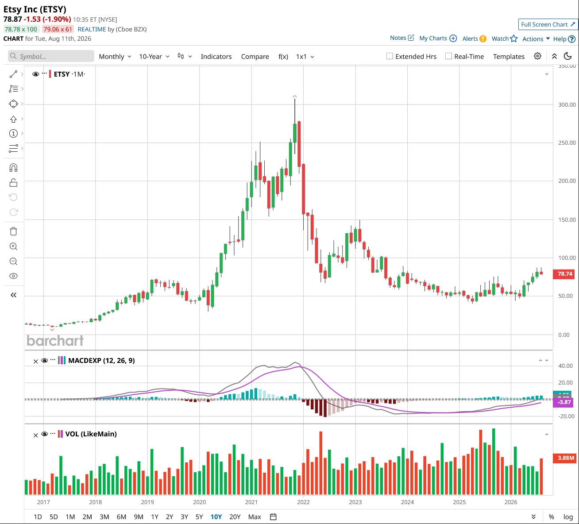The height and width of the screenshot is (524, 579).
Task: Expand the Actions dropdown menu
Action: 536,39
